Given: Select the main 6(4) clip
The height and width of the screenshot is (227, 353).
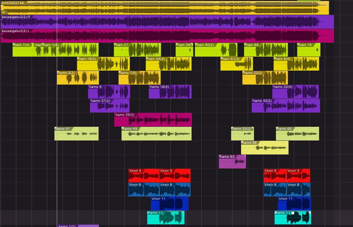Looking at the screenshot, I should [296, 64].
